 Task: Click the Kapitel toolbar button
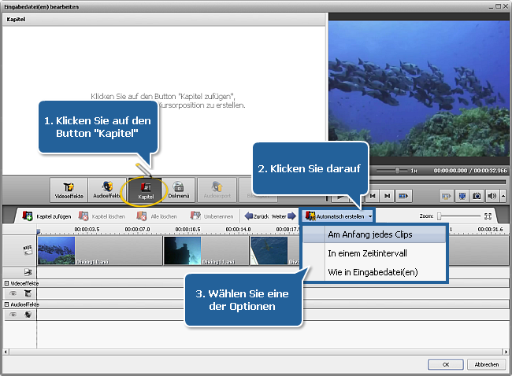(x=146, y=189)
